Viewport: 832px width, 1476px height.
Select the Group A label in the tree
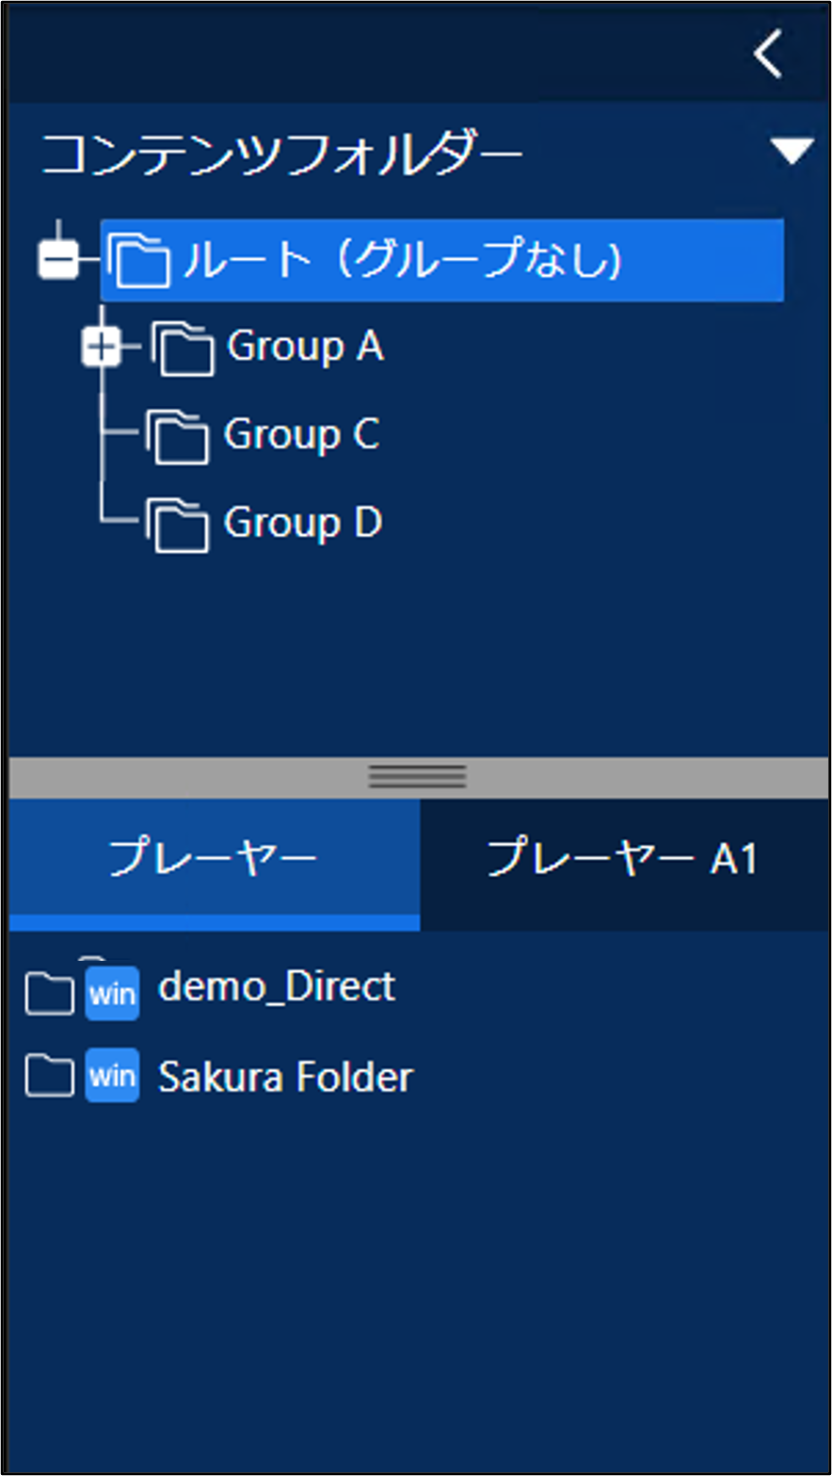tap(305, 348)
